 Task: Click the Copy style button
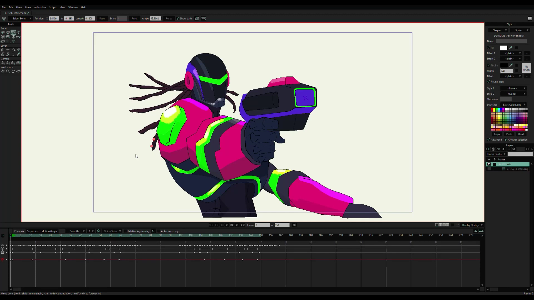pos(497,134)
